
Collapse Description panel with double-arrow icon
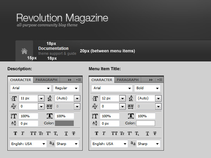click(70, 80)
